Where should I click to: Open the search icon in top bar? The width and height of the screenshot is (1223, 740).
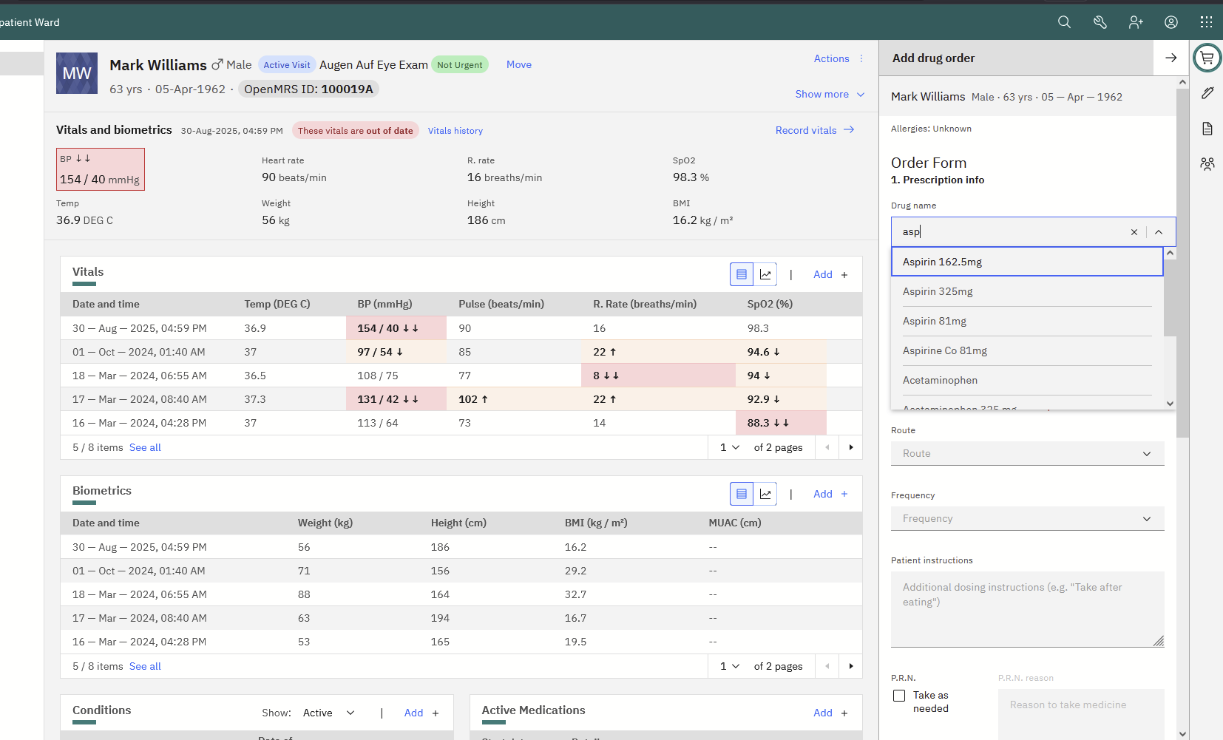click(x=1064, y=22)
